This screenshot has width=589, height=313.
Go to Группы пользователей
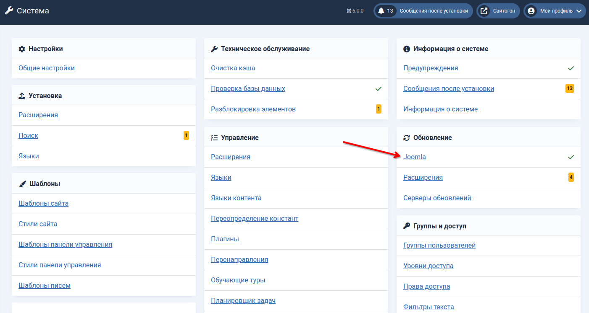[x=439, y=246]
